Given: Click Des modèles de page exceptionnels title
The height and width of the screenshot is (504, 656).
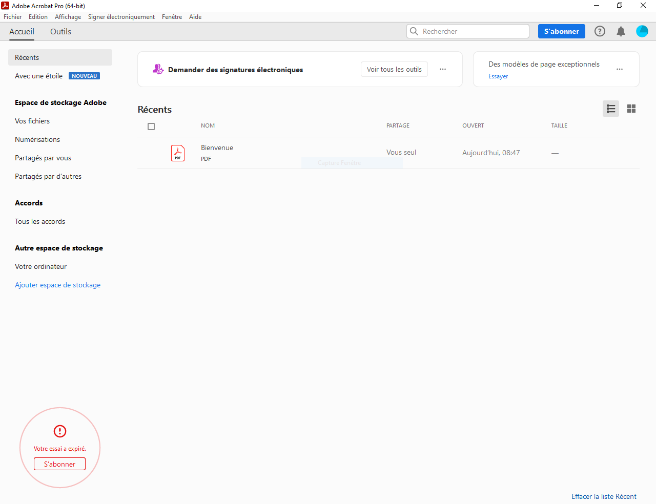Looking at the screenshot, I should (544, 64).
